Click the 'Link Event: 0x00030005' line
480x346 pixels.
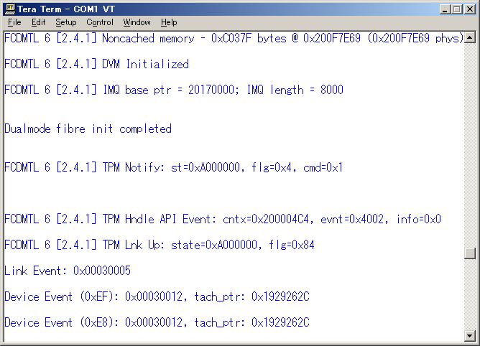(x=66, y=271)
